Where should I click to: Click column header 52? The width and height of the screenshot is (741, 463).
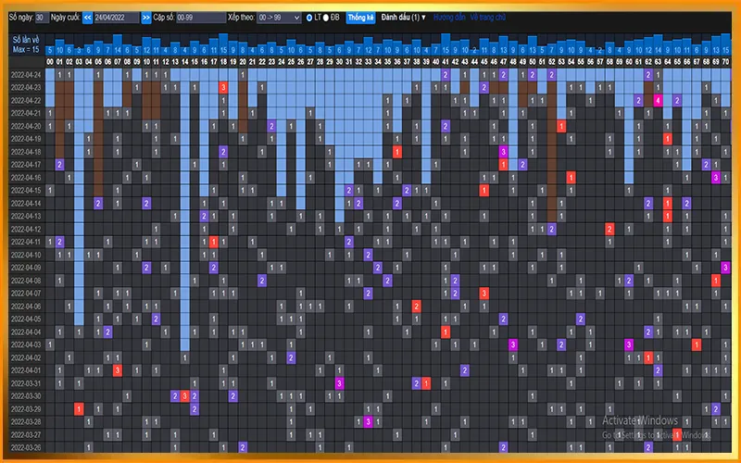click(x=551, y=61)
